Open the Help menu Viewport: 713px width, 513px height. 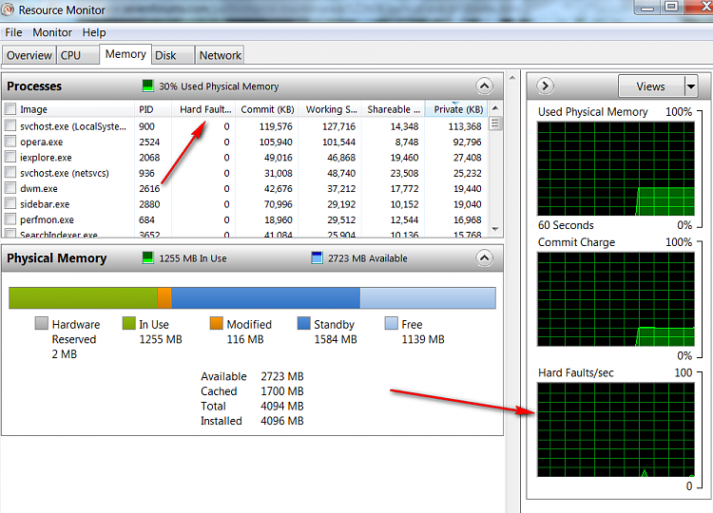click(x=94, y=32)
